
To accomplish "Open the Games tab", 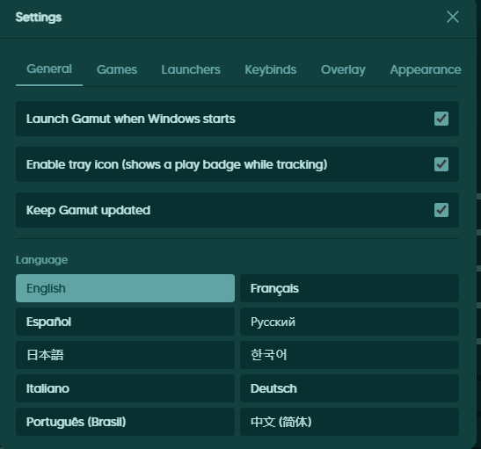I will click(x=117, y=69).
